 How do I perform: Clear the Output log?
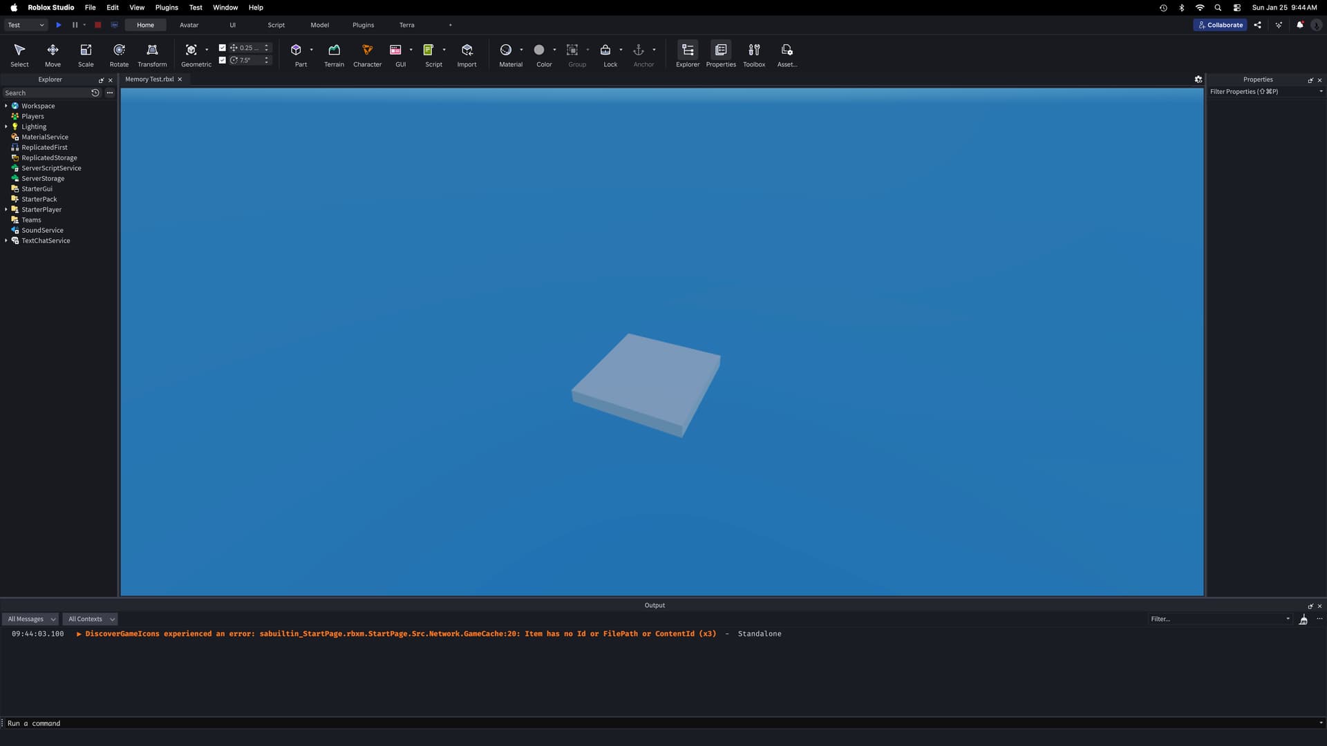point(1304,620)
